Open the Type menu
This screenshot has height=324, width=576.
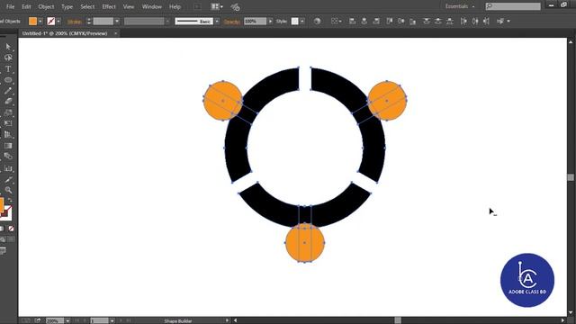67,6
